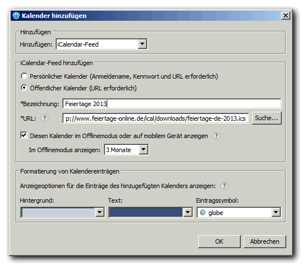Viewport: 302px width, 265px height.
Task: Pick the dark blue Text color swatch
Action: point(146,212)
